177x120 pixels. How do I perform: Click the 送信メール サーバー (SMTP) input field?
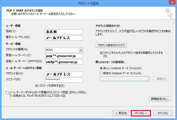tap(64, 62)
